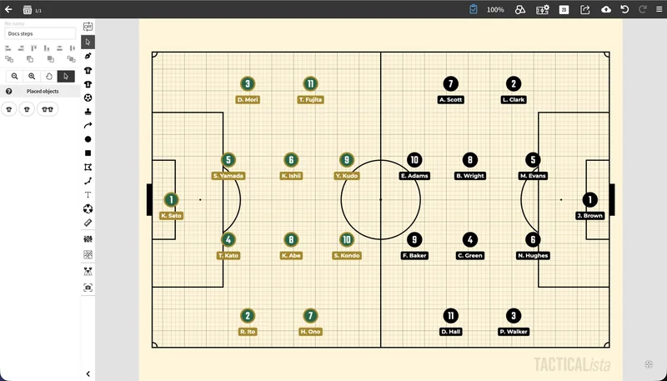
Task: Open the 100% zoom level control
Action: [x=495, y=10]
